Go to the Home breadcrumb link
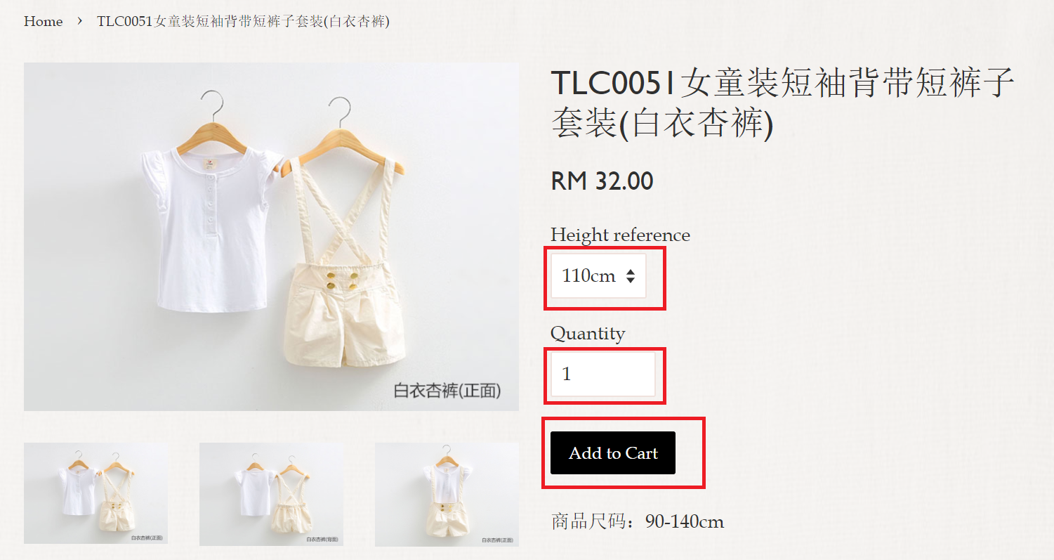This screenshot has width=1054, height=560. [43, 21]
